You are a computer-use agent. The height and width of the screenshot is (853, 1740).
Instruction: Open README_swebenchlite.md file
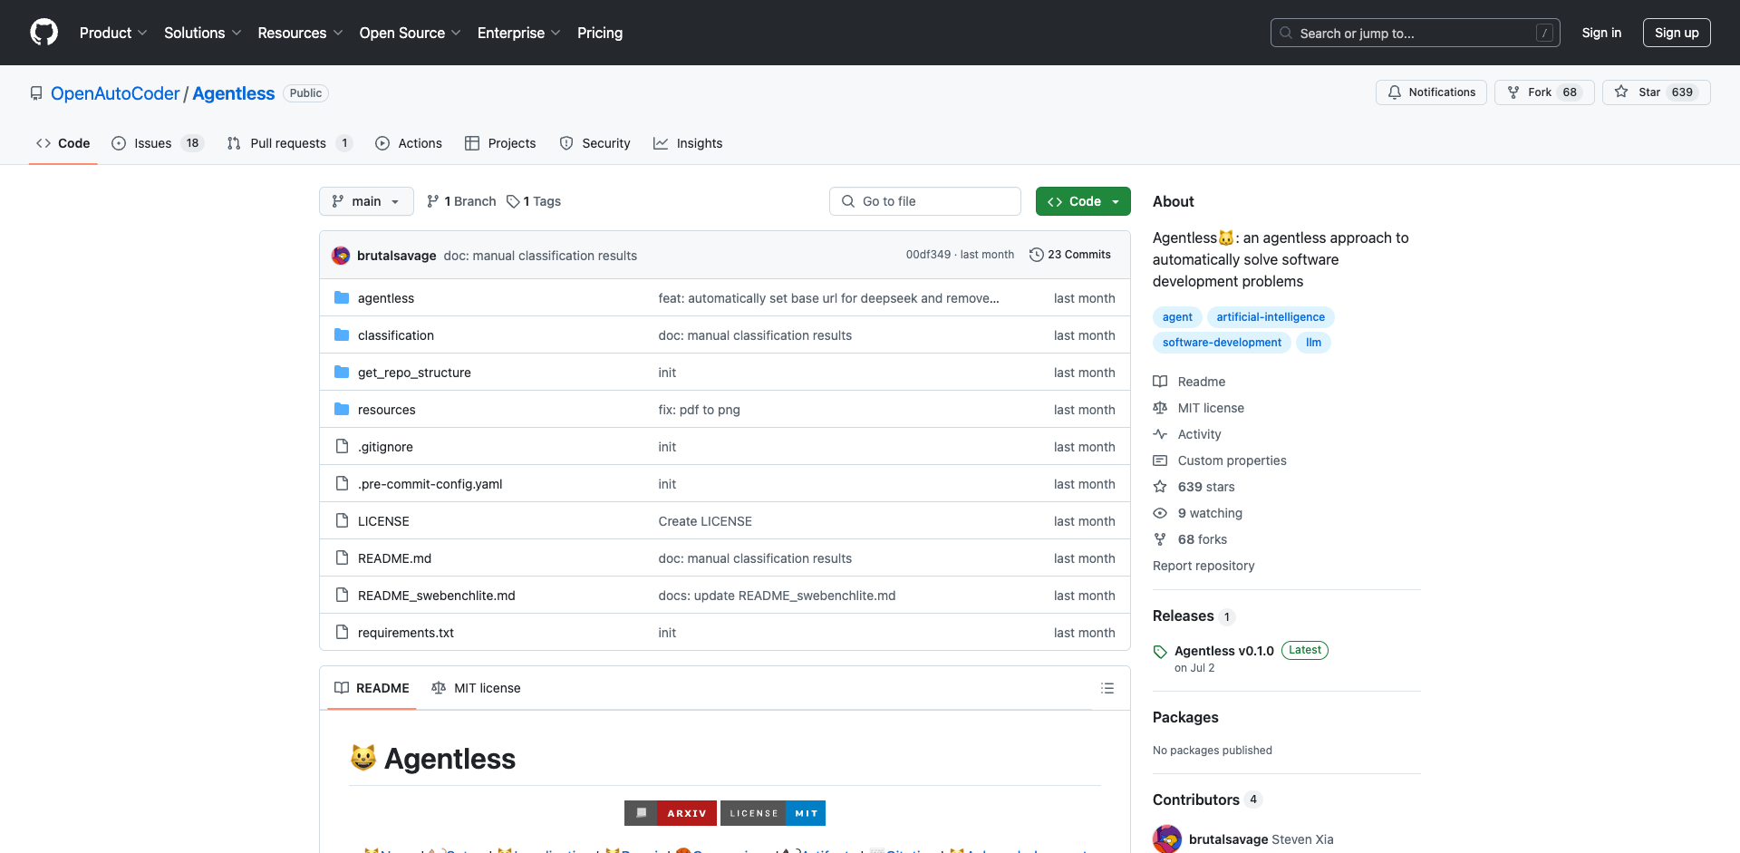click(436, 596)
